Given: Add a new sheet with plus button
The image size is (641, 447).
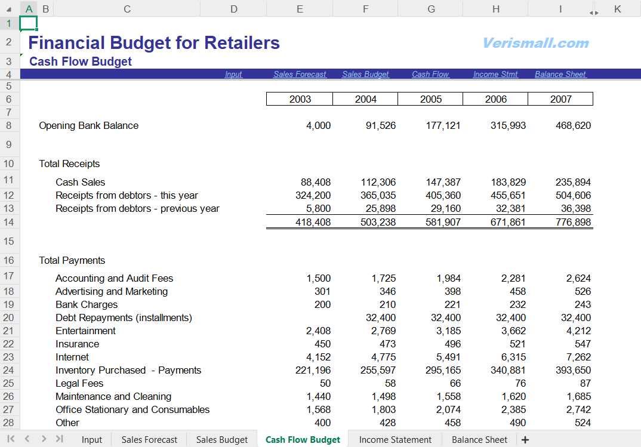Looking at the screenshot, I should coord(525,440).
